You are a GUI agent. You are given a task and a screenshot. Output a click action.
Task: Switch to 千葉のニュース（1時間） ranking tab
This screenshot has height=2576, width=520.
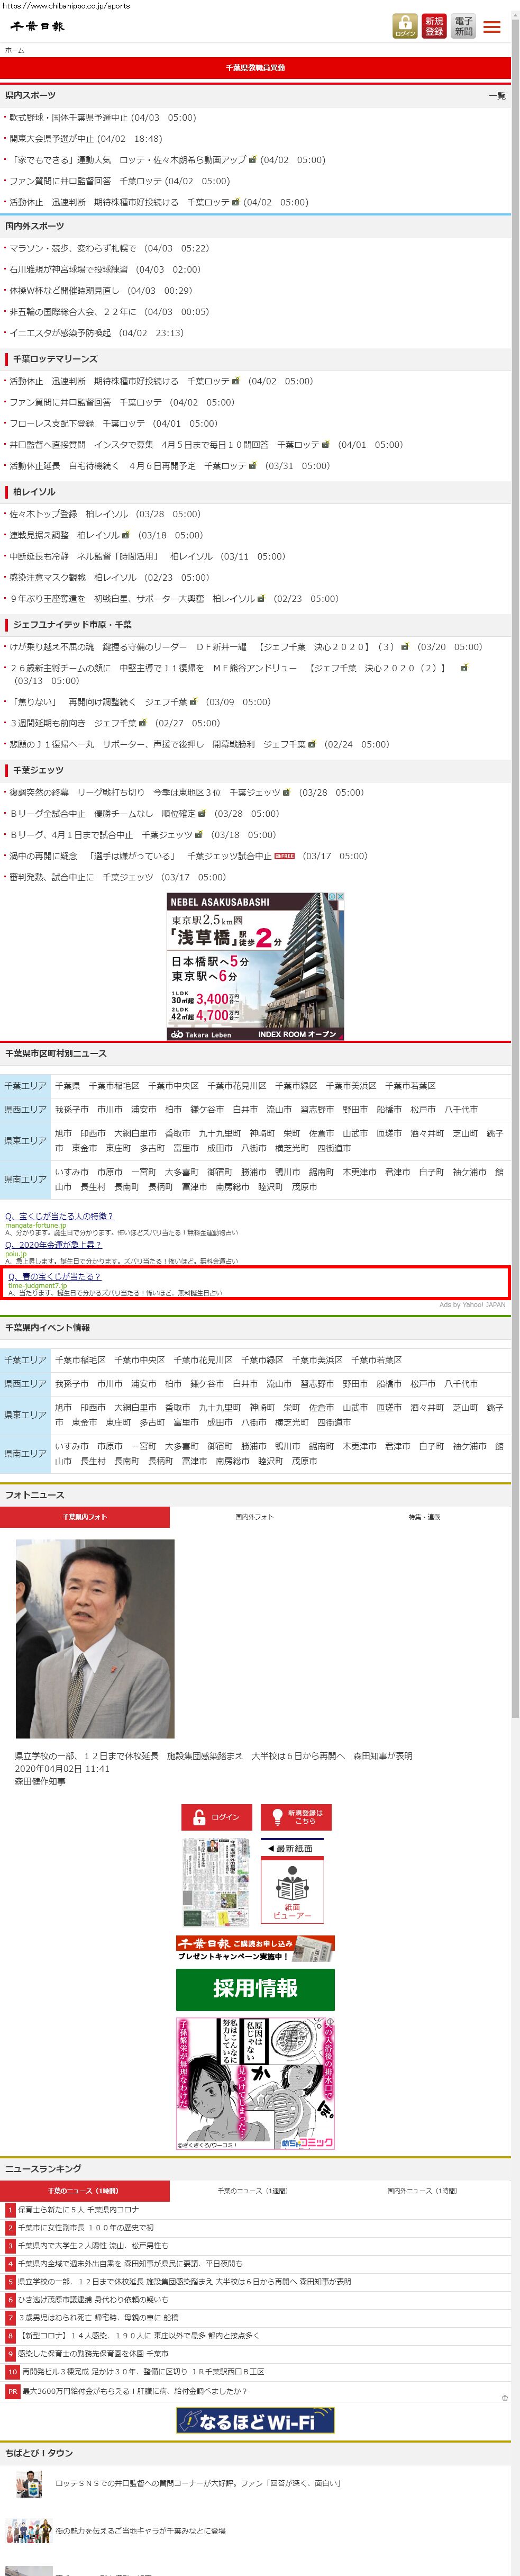[85, 2191]
